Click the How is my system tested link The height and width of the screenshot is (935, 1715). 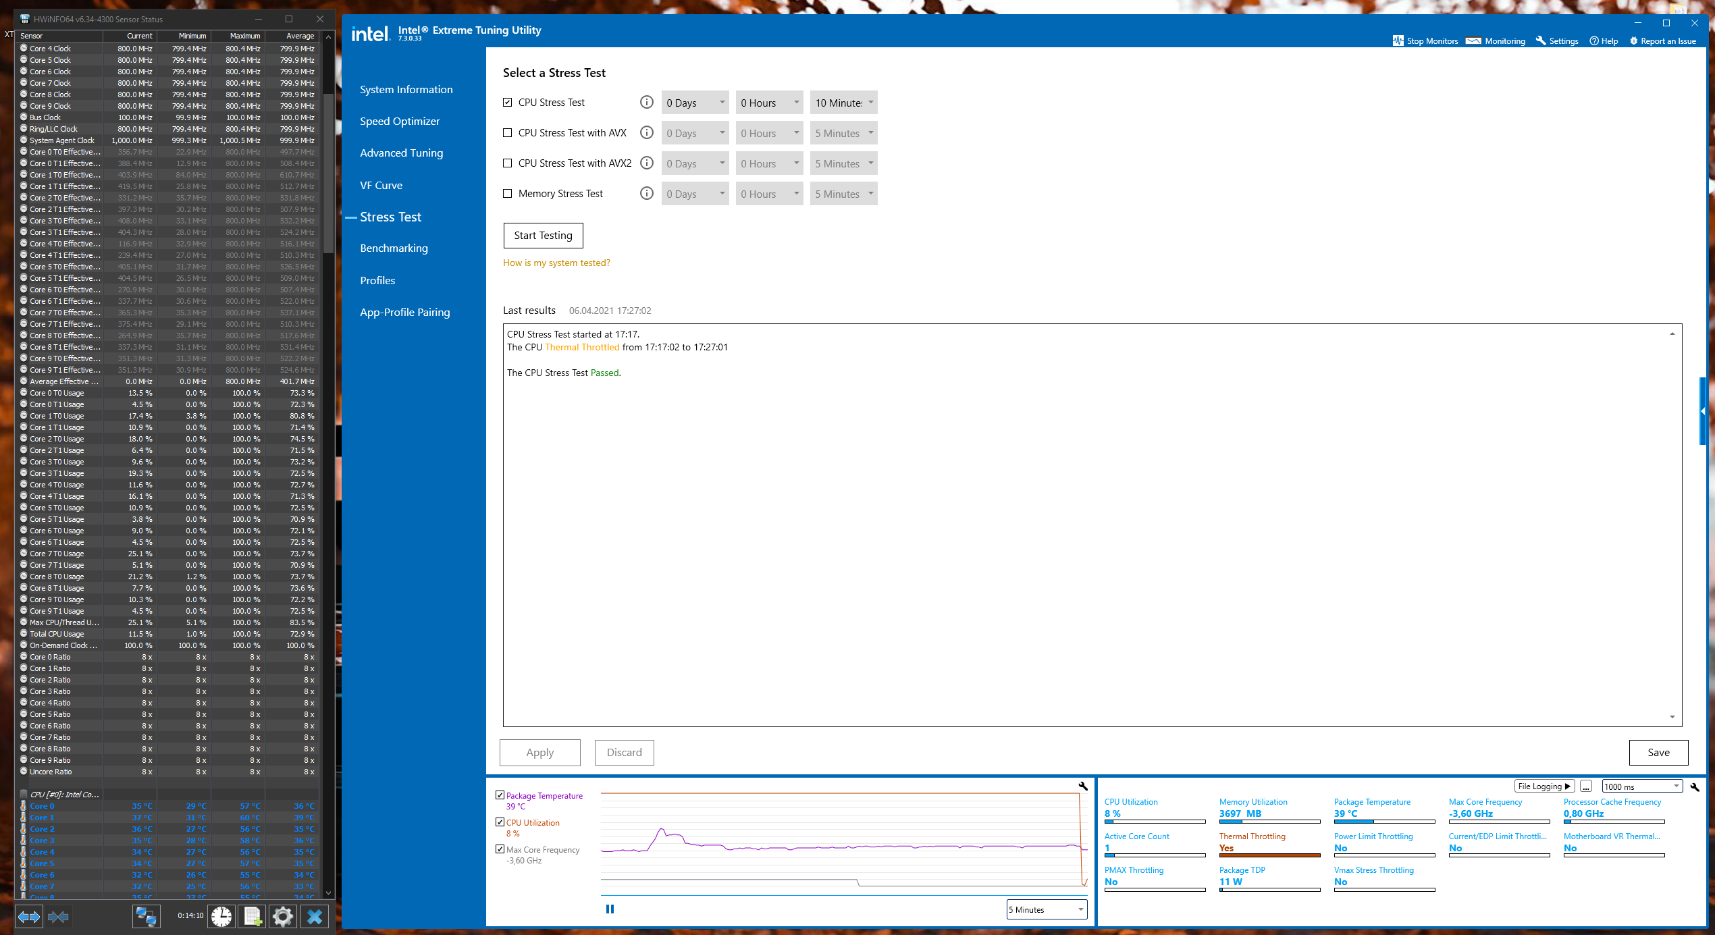[x=556, y=263]
